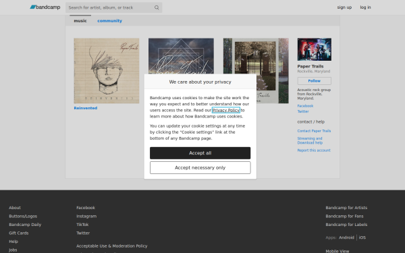Open About in the footer

(x=15, y=208)
